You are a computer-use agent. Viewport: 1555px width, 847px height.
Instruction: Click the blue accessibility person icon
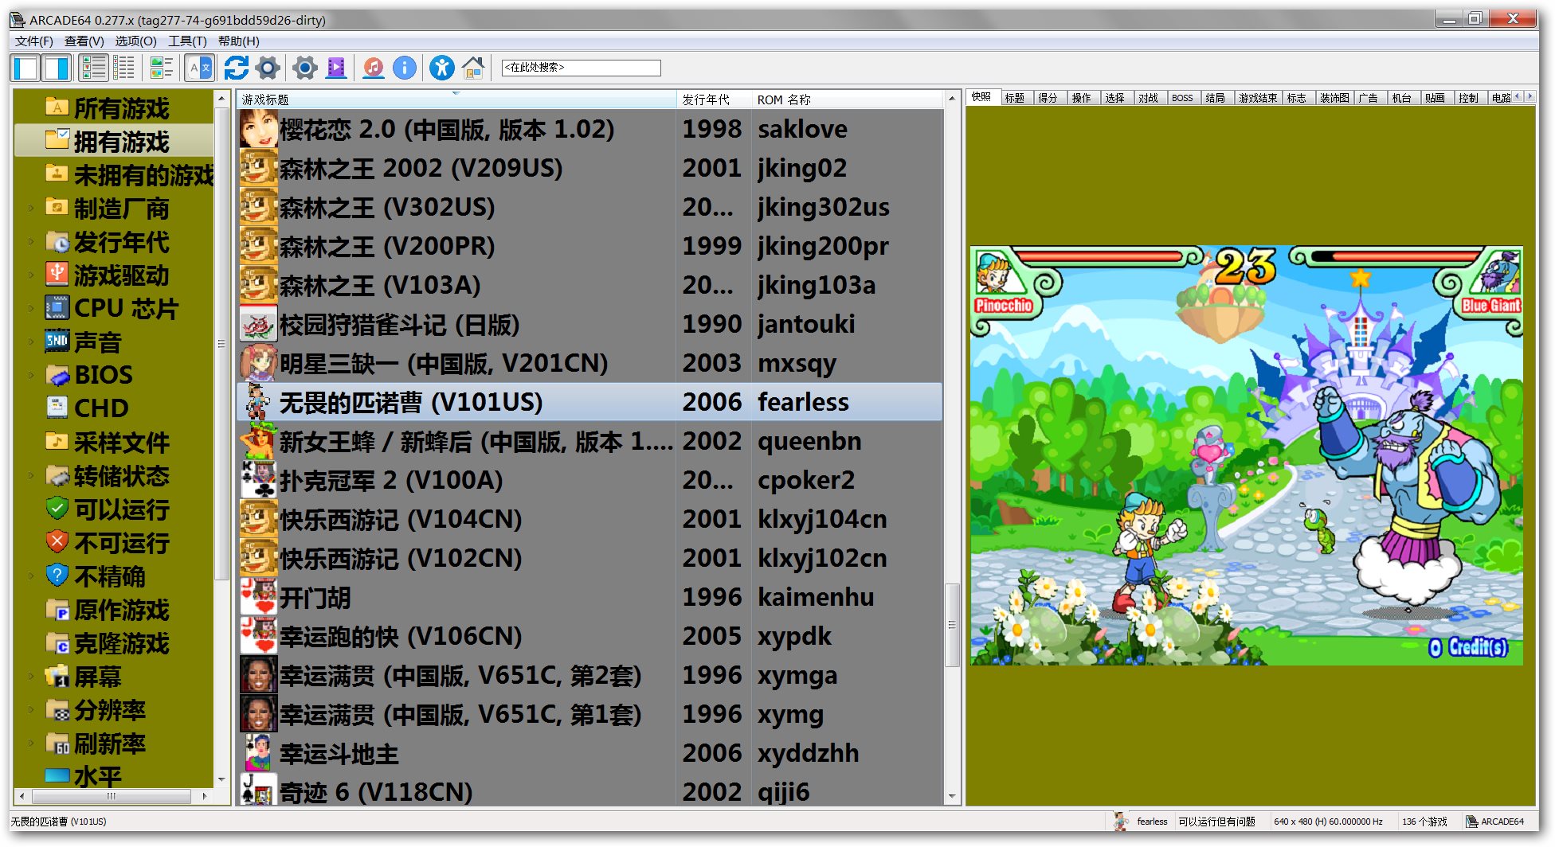[x=442, y=68]
